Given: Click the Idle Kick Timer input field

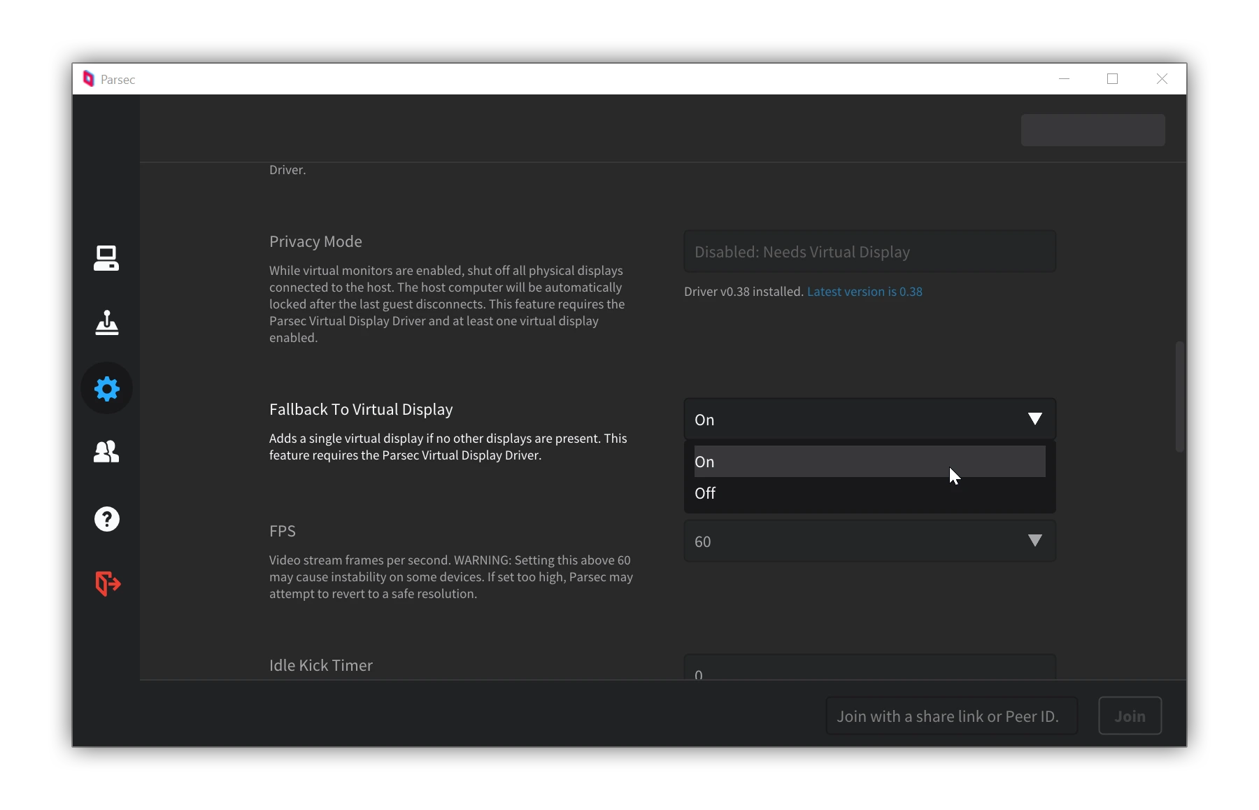Looking at the screenshot, I should tap(869, 669).
